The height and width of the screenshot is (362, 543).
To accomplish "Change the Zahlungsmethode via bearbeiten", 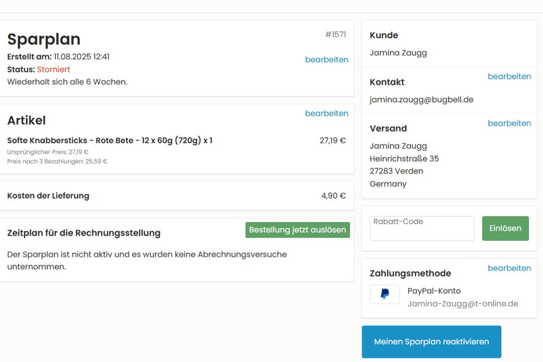I will coord(509,268).
